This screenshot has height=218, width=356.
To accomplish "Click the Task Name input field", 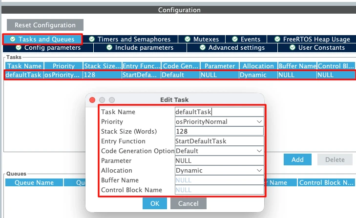I will [219, 112].
